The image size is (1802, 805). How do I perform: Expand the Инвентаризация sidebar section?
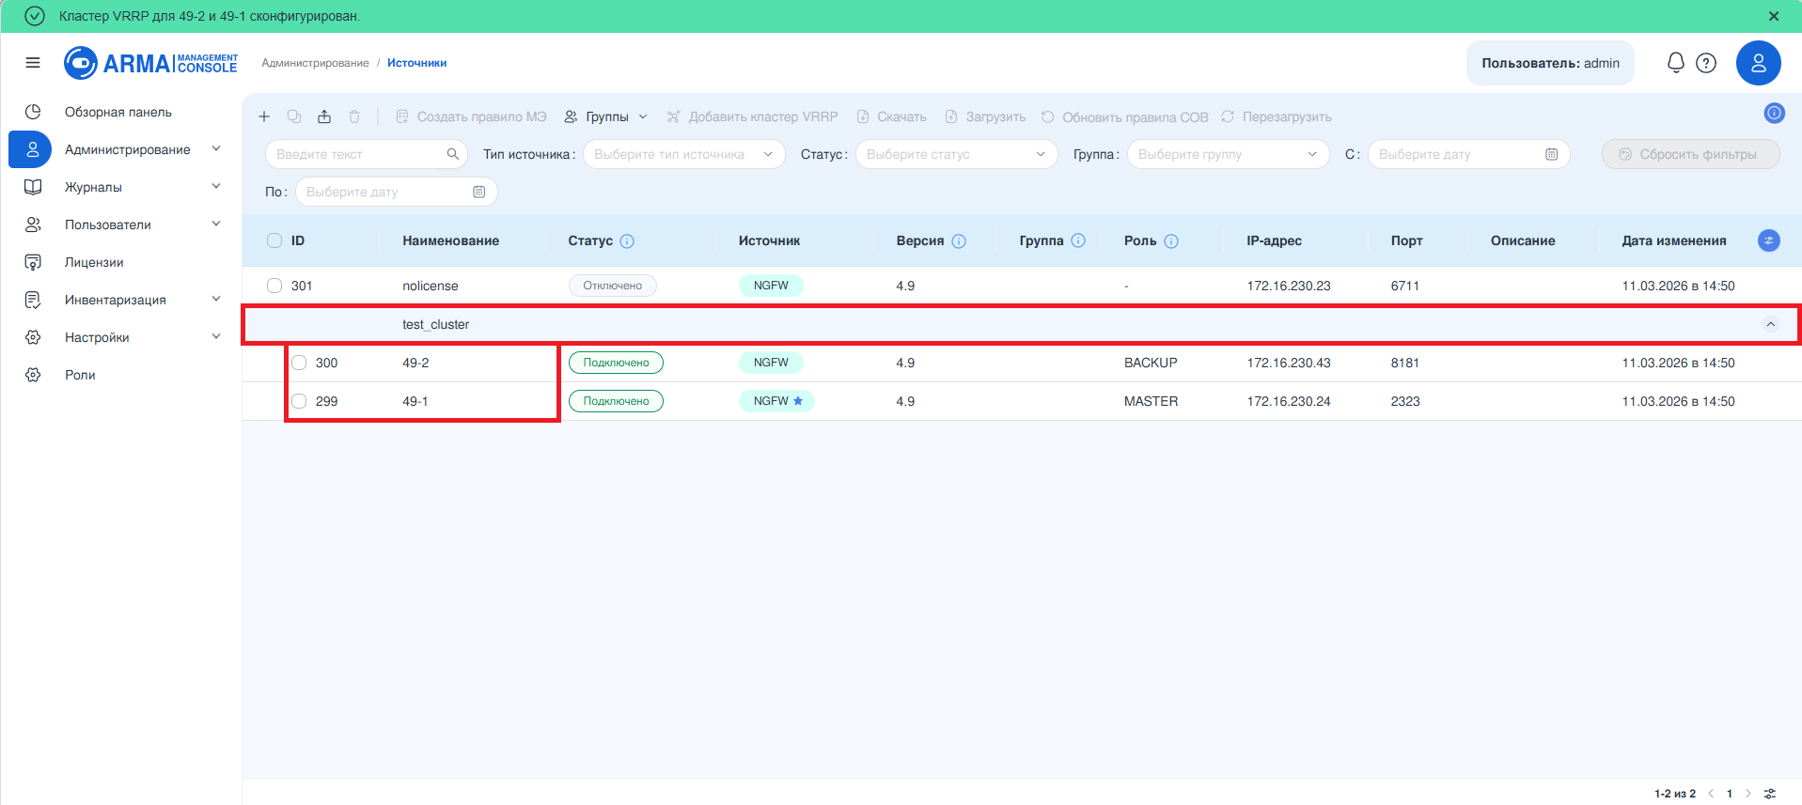point(216,300)
